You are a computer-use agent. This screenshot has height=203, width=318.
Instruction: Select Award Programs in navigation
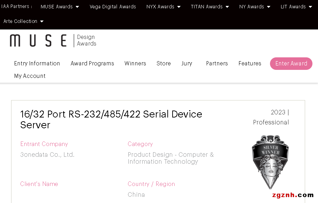[x=92, y=63]
